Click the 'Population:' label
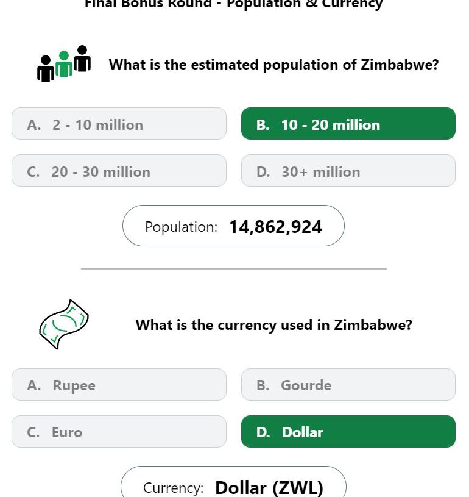This screenshot has height=497, width=469. pyautogui.click(x=181, y=227)
